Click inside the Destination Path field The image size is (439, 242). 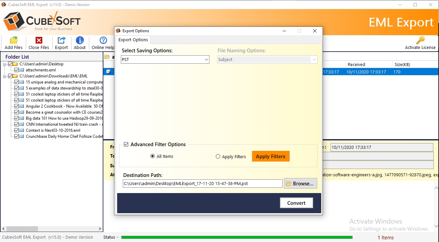tap(202, 183)
